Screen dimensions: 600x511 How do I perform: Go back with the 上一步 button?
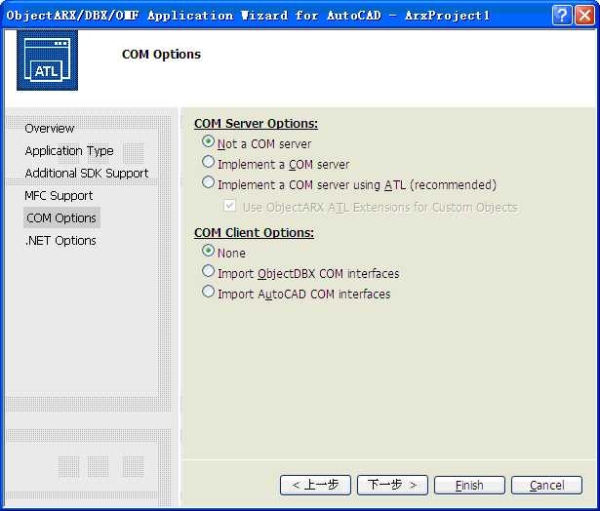tap(315, 486)
